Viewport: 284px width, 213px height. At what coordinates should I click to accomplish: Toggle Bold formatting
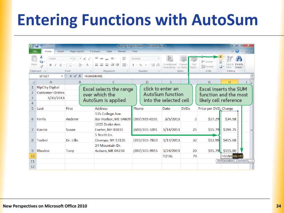pyautogui.click(x=50, y=65)
